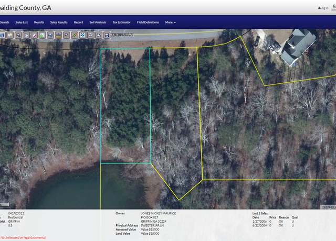The image size is (336, 241).
Task: Click parcel number 042A03012
Action: click(16, 213)
